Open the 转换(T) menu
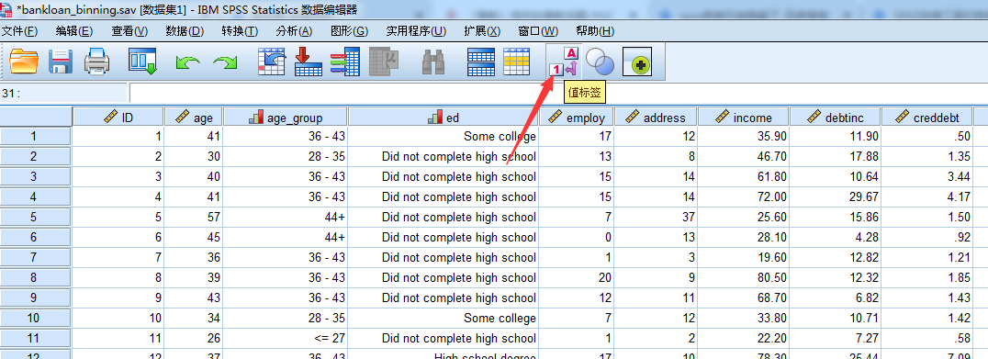The width and height of the screenshot is (988, 359). [x=240, y=31]
